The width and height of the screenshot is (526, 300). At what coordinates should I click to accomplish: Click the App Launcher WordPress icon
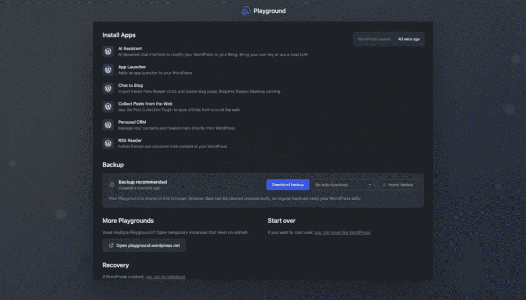[108, 70]
